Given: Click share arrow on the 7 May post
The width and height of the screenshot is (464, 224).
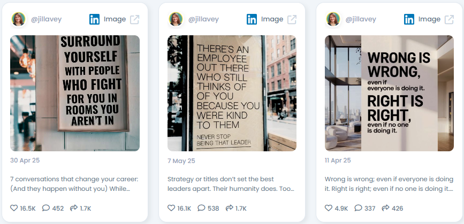Looking at the screenshot, I should pos(230,208).
